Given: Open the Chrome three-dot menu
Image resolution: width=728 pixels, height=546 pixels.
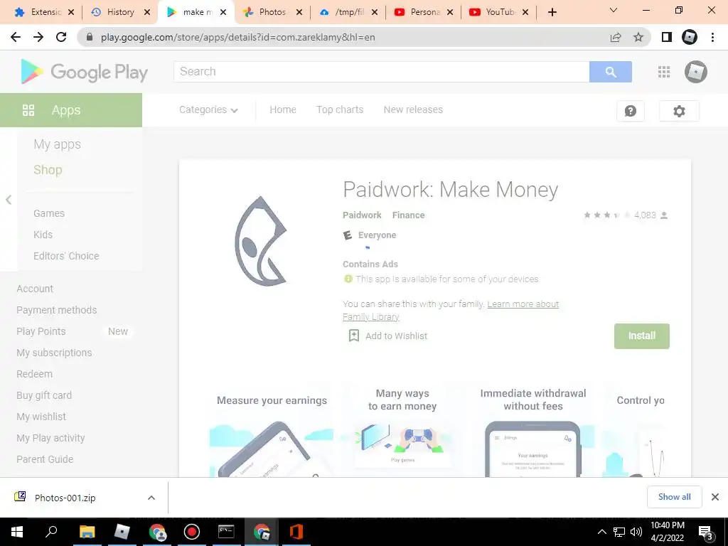Looking at the screenshot, I should pyautogui.click(x=712, y=37).
